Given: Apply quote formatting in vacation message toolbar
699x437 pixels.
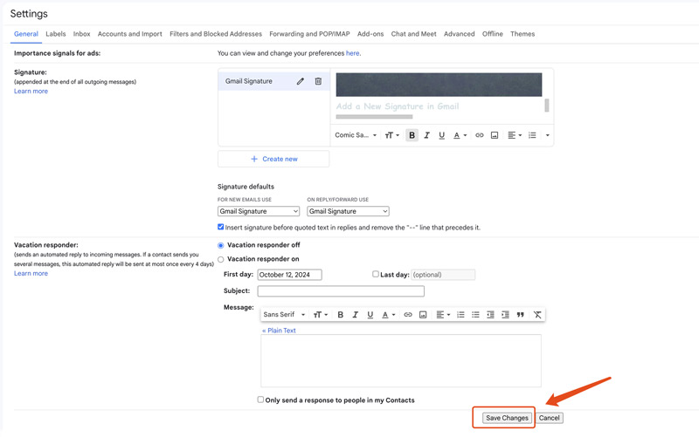Looking at the screenshot, I should coord(520,315).
